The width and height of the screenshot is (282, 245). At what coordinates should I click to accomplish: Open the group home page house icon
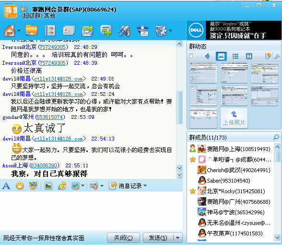pos(10,31)
